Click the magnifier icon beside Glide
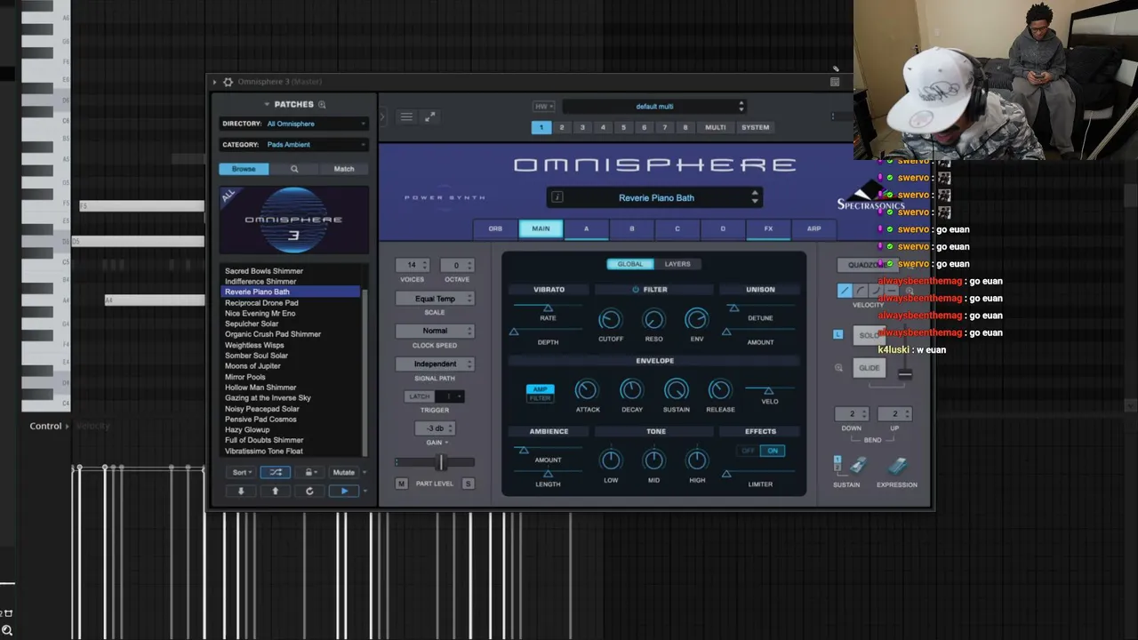This screenshot has width=1138, height=640. click(x=838, y=368)
